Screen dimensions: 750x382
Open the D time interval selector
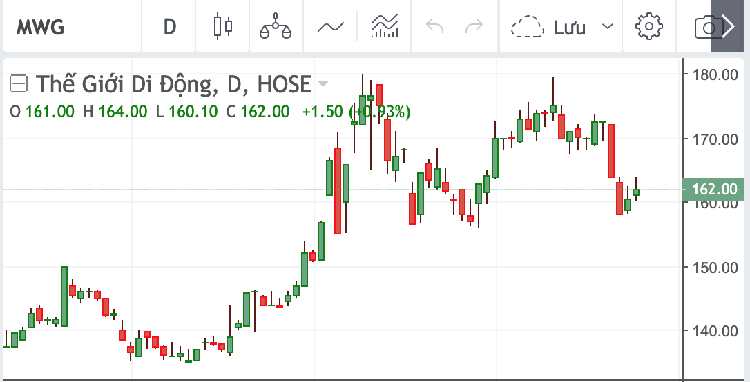pyautogui.click(x=170, y=27)
